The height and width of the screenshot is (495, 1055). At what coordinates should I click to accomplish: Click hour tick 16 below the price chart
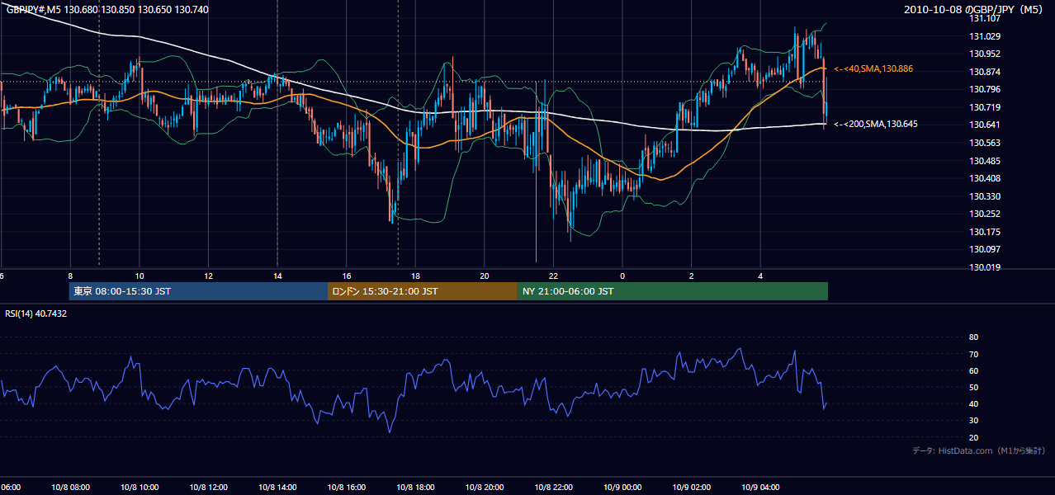347,276
